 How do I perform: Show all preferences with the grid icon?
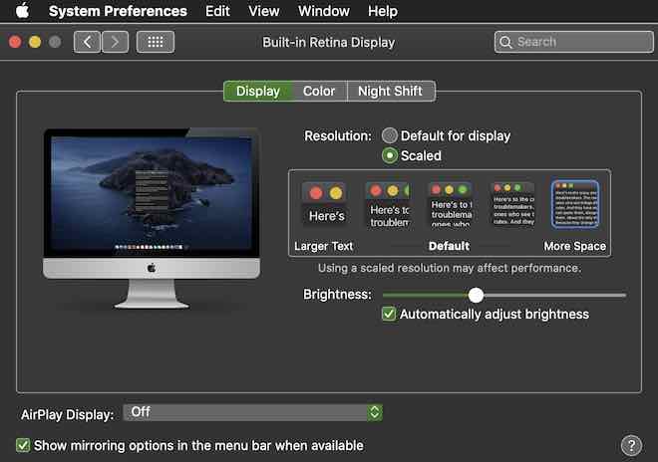click(156, 42)
